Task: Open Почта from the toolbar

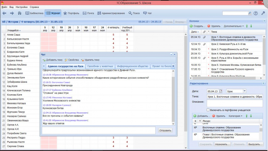Action: point(88,13)
